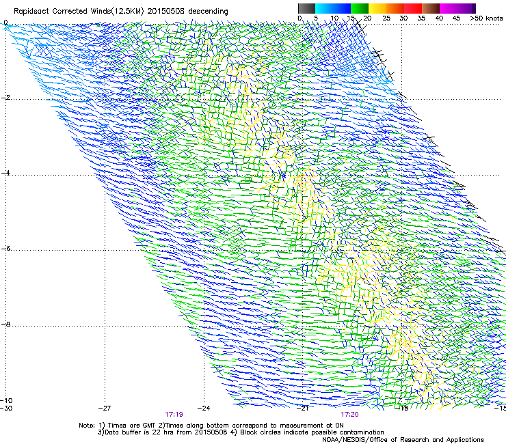Click the green 15-20 knots legend swatch

pos(360,8)
